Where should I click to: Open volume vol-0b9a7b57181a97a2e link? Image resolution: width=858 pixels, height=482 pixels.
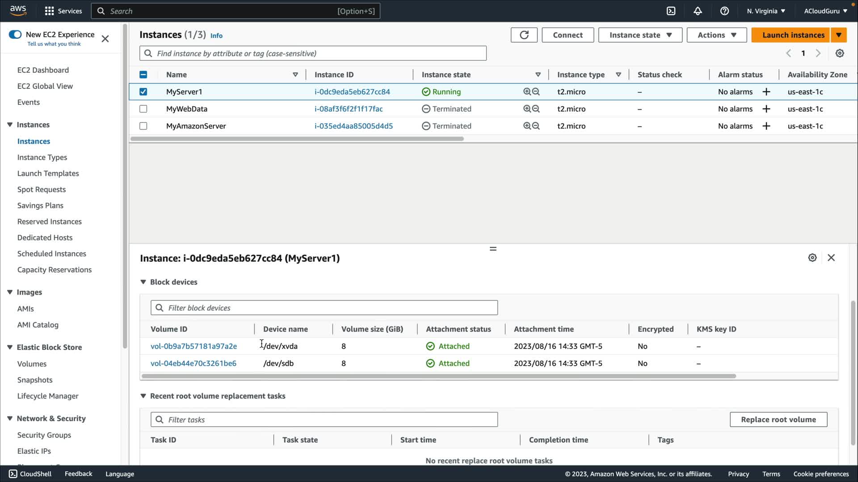coord(193,346)
